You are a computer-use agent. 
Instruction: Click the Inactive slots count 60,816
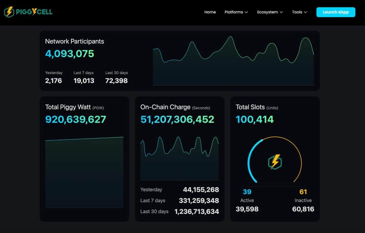point(303,209)
